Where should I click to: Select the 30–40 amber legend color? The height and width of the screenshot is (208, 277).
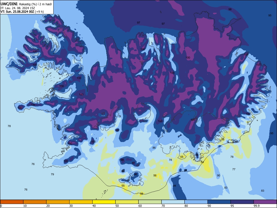point(81,202)
